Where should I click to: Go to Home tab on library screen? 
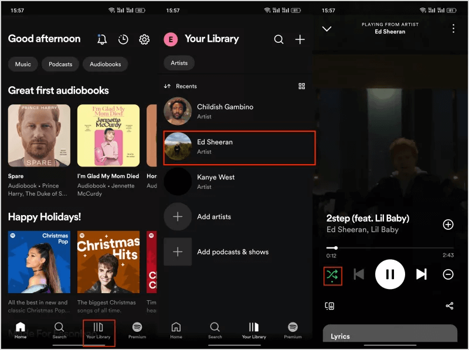[x=176, y=330]
